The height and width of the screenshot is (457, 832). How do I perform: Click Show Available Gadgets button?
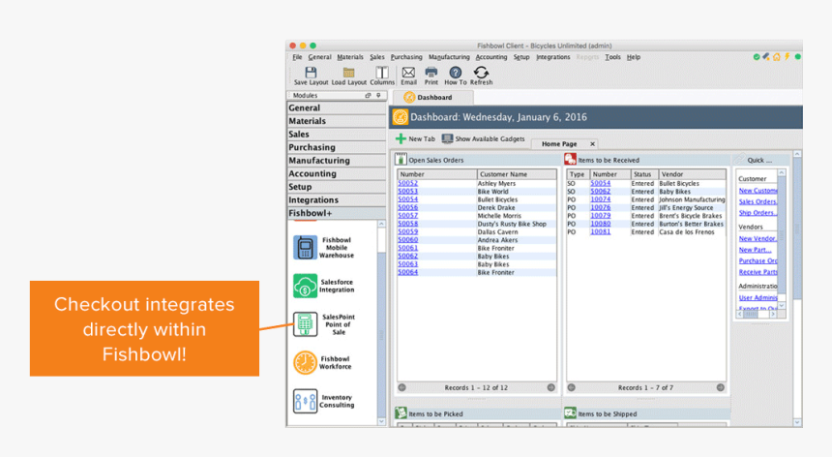pos(483,139)
